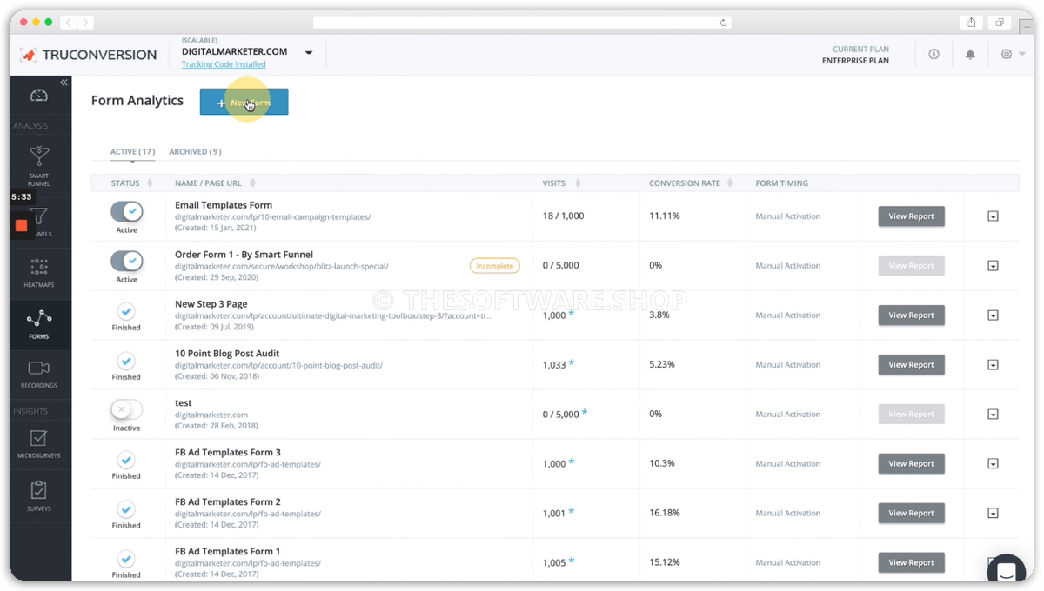Image resolution: width=1044 pixels, height=591 pixels.
Task: Click the FB Ad Templates Form 1 name
Action: pos(228,551)
